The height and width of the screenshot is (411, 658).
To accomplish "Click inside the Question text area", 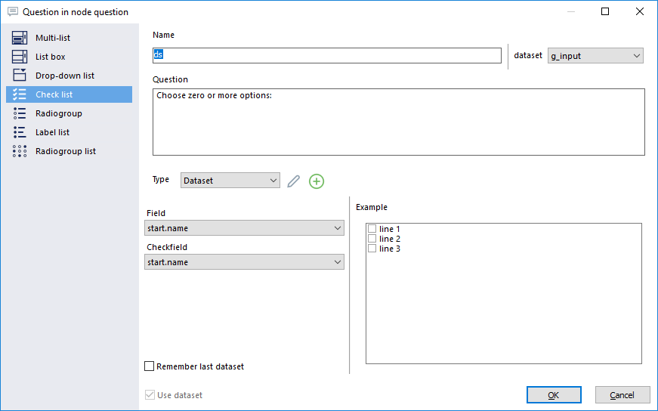I will pos(399,122).
